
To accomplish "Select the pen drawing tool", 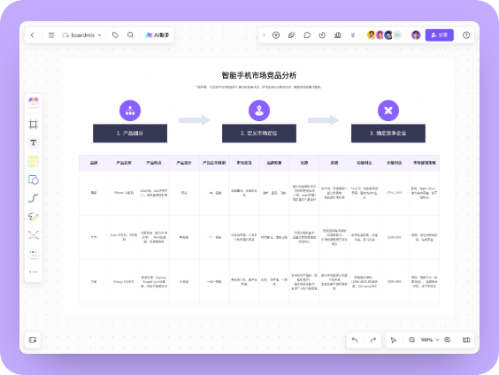I will [34, 217].
